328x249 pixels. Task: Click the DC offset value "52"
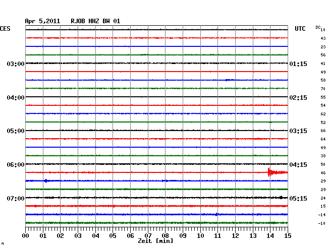323,122
